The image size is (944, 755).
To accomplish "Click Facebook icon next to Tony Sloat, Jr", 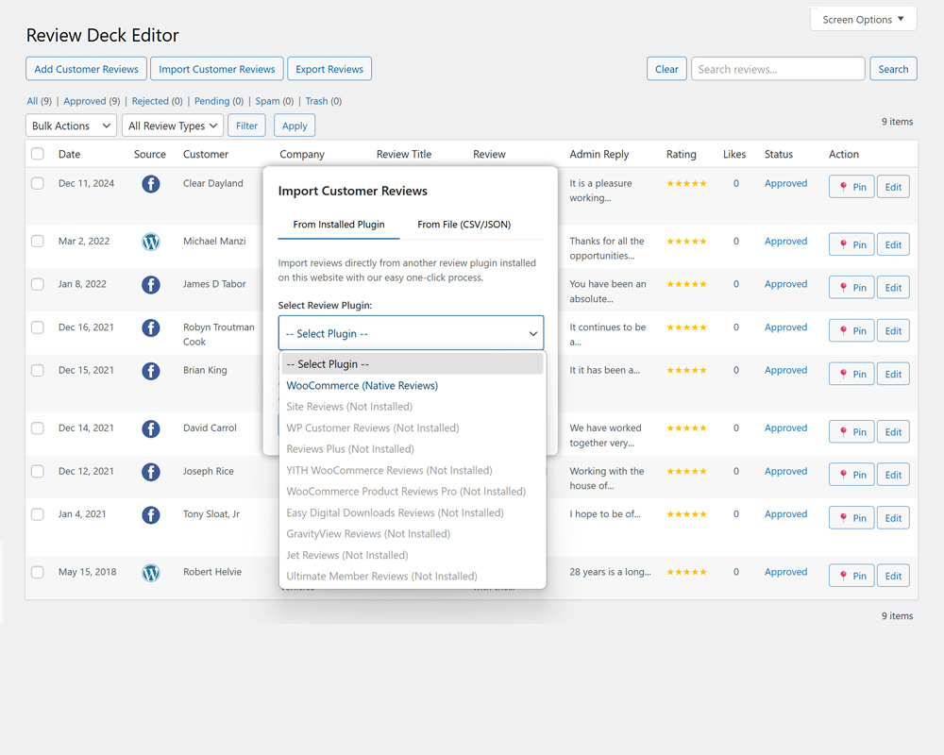I will (x=150, y=515).
